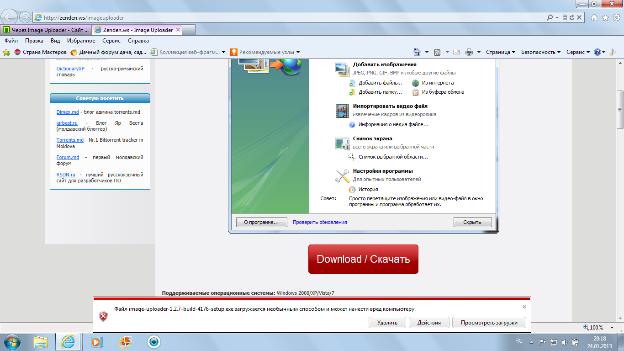624x351 pixels.
Task: Switch to Через Image Uploader tab
Action: tap(46, 30)
